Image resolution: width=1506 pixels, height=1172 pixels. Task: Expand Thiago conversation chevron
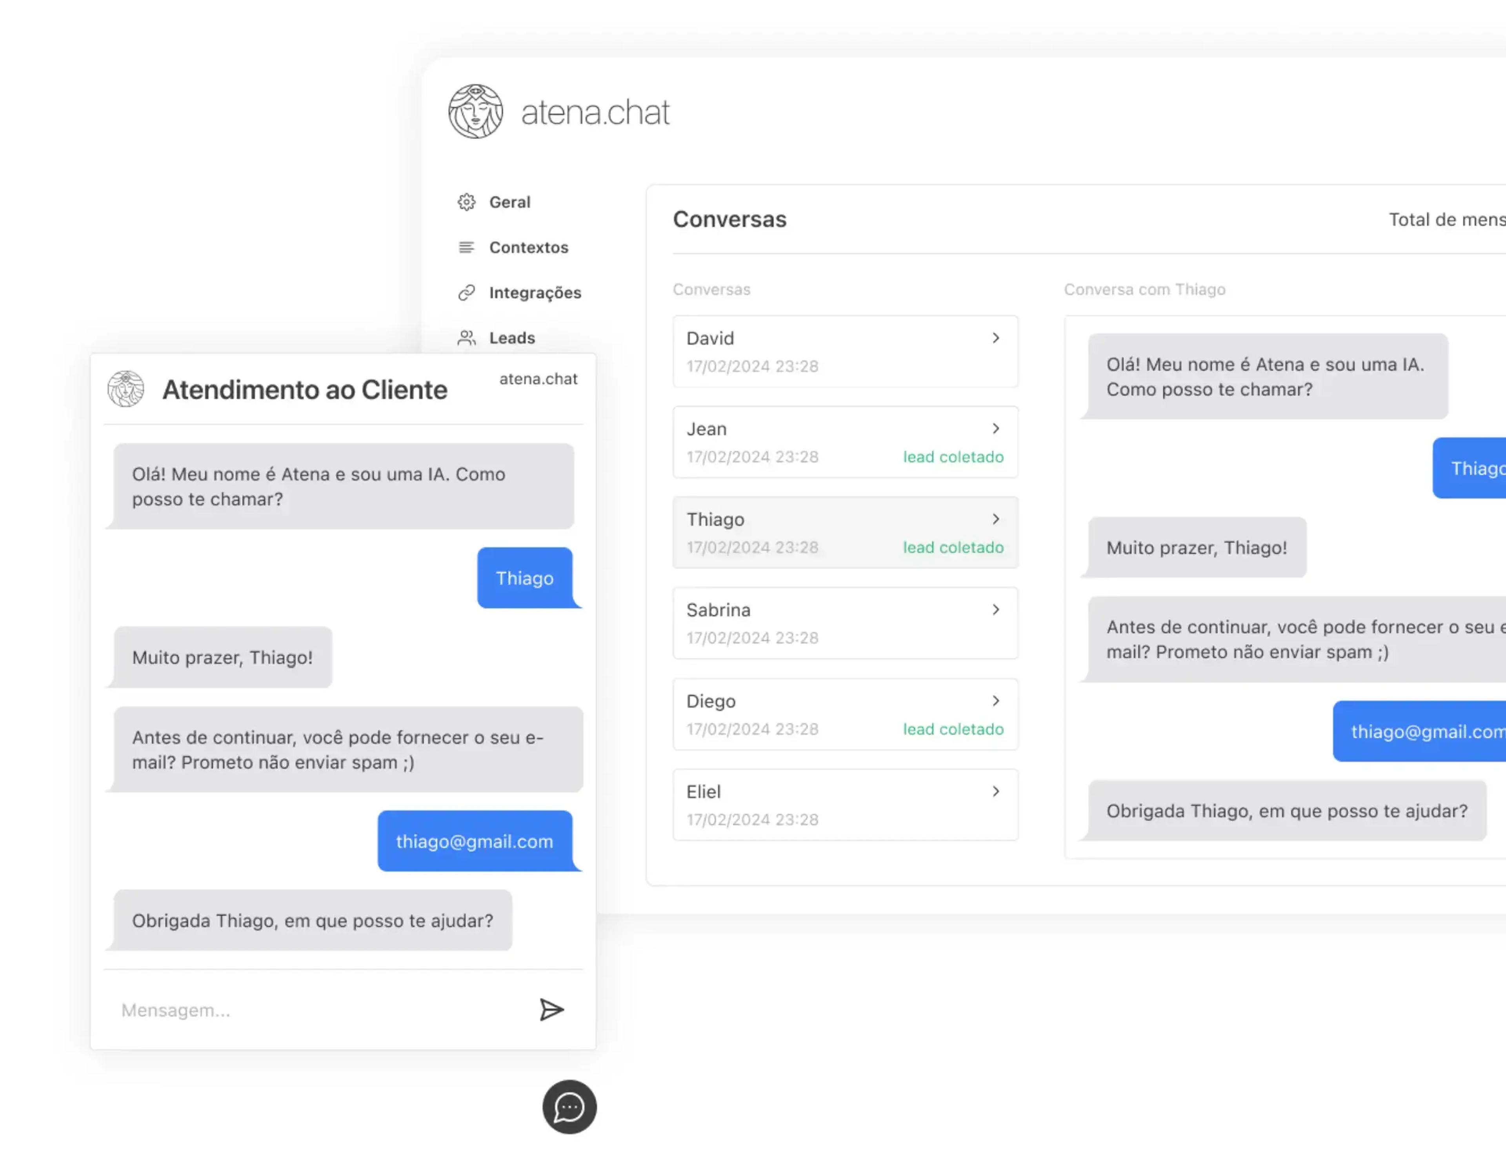pos(996,518)
